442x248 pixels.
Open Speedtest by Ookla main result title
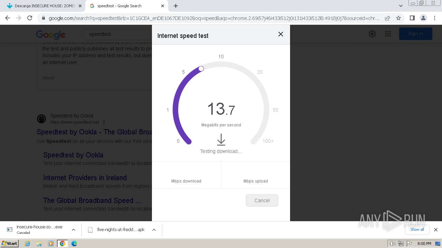(94, 132)
